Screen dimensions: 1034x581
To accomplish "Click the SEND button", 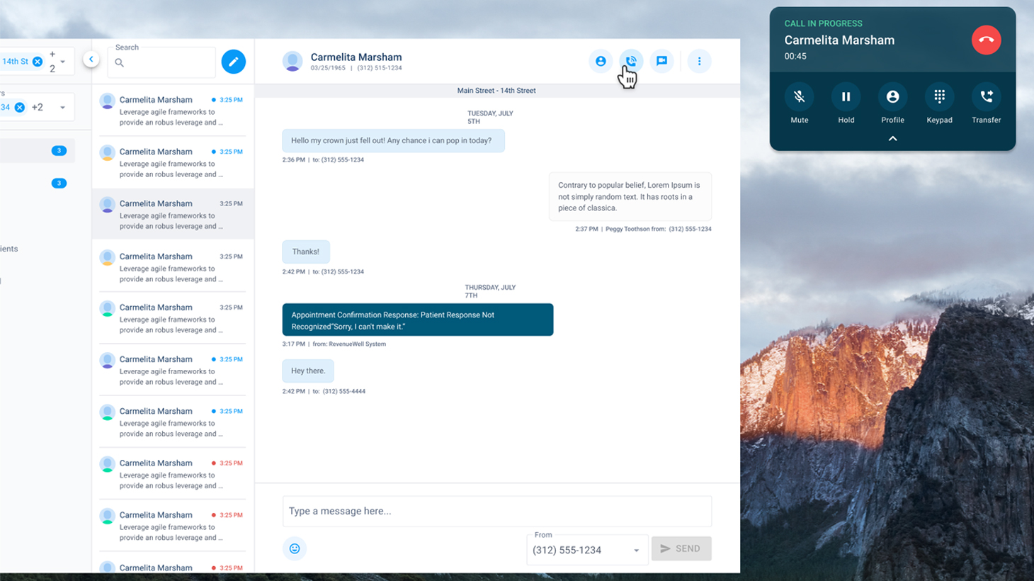I will coord(681,548).
